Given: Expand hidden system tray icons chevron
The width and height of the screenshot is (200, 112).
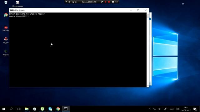Looking at the screenshot, I should coord(150,109).
